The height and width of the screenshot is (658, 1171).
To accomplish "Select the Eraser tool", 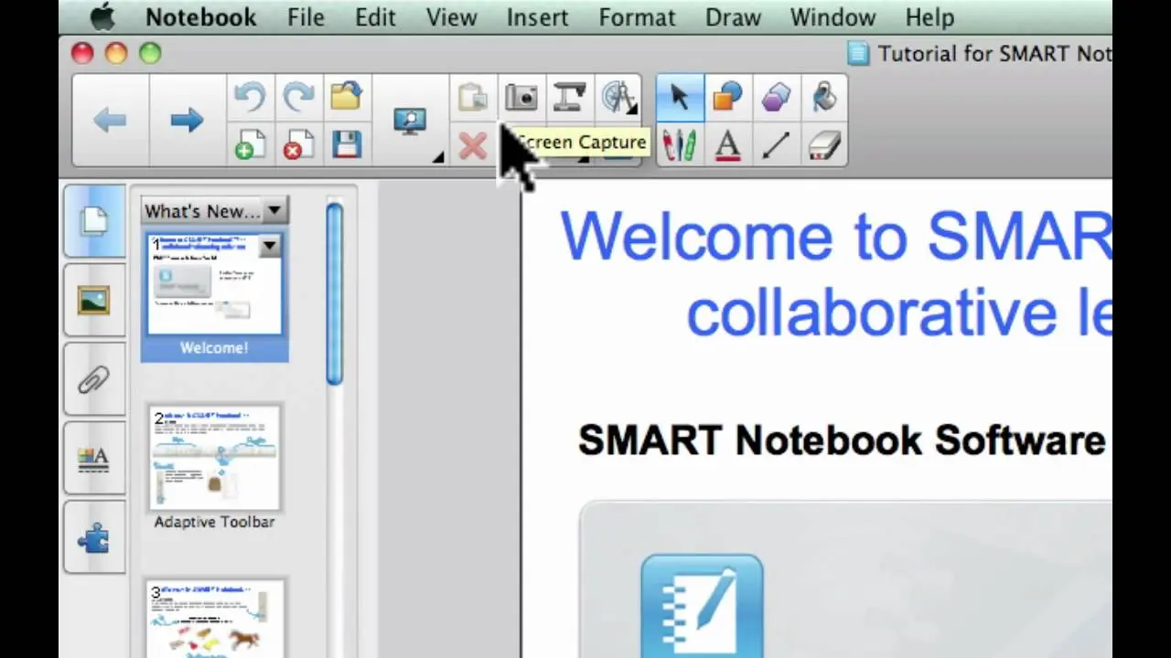I will click(824, 145).
